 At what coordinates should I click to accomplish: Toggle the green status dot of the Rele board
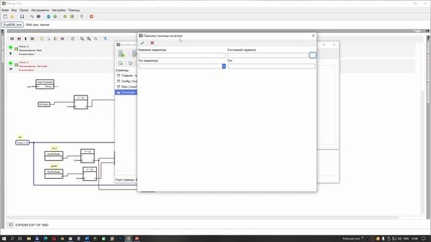[11, 48]
